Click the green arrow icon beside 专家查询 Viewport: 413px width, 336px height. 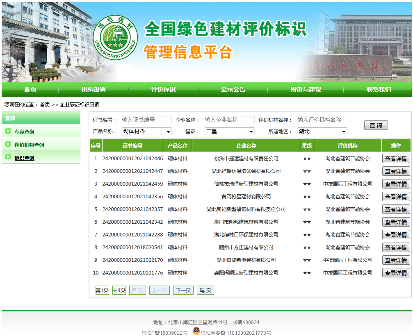[x=8, y=132]
